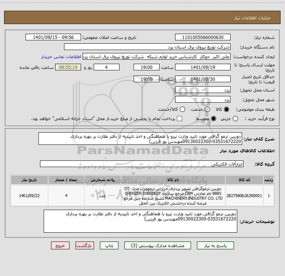Click the جزئیات اطلاعات نیاز header title
The width and height of the screenshot is (285, 276).
point(252,18)
